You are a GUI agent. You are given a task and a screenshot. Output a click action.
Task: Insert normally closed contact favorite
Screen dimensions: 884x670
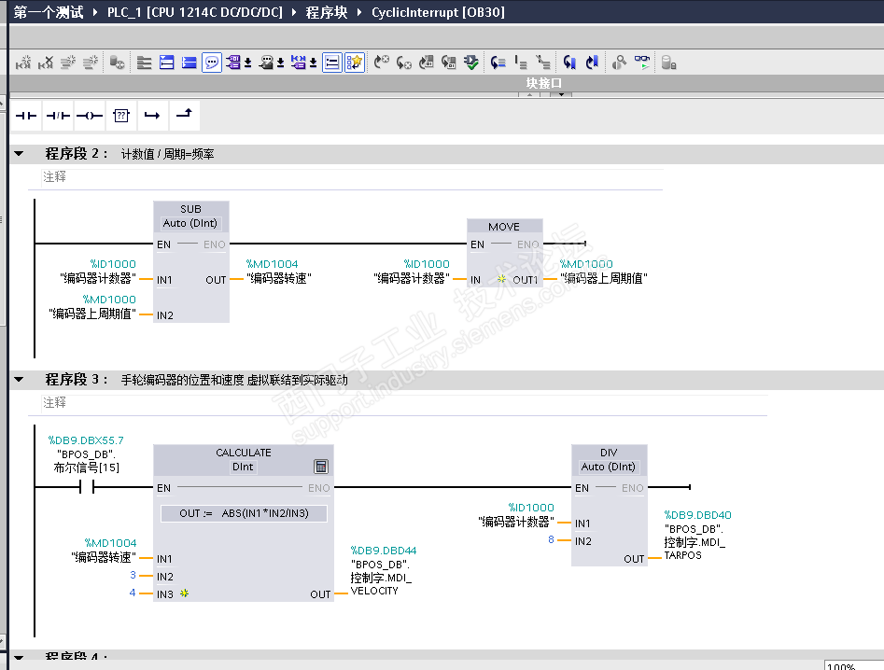[x=58, y=116]
